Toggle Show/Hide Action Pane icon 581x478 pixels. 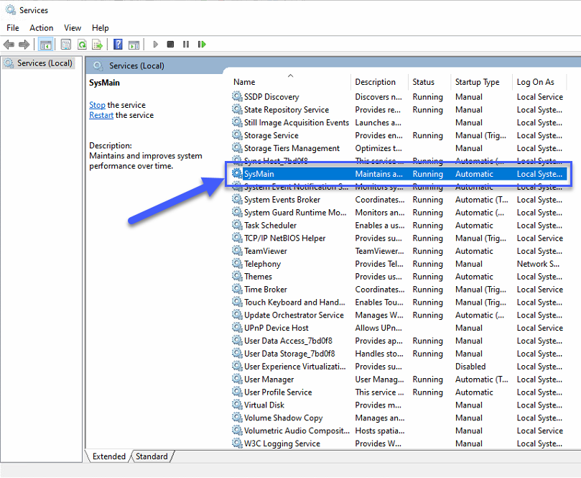tap(134, 45)
